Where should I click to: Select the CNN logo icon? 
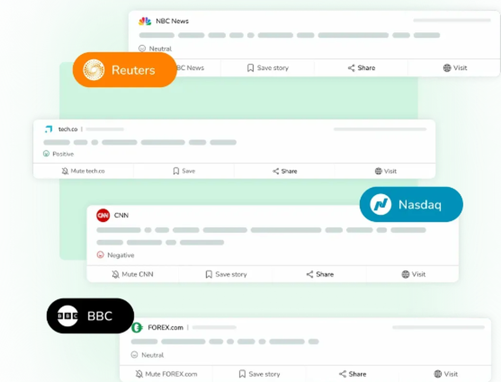(103, 215)
